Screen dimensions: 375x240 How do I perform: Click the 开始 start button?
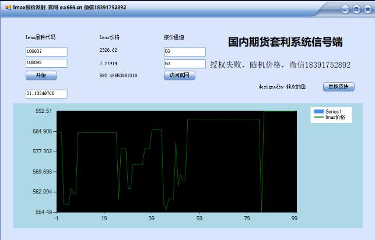pos(41,75)
